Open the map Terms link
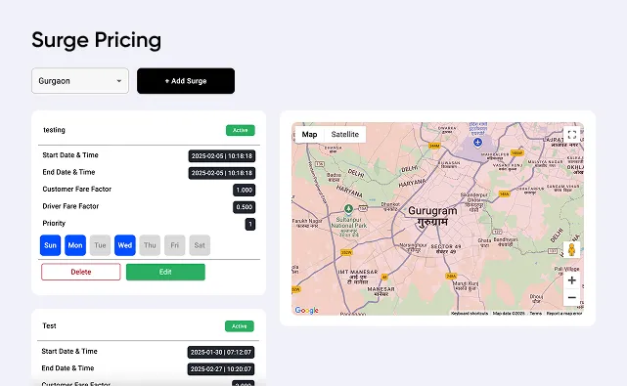Screen dimensions: 627x386 [x=535, y=314]
